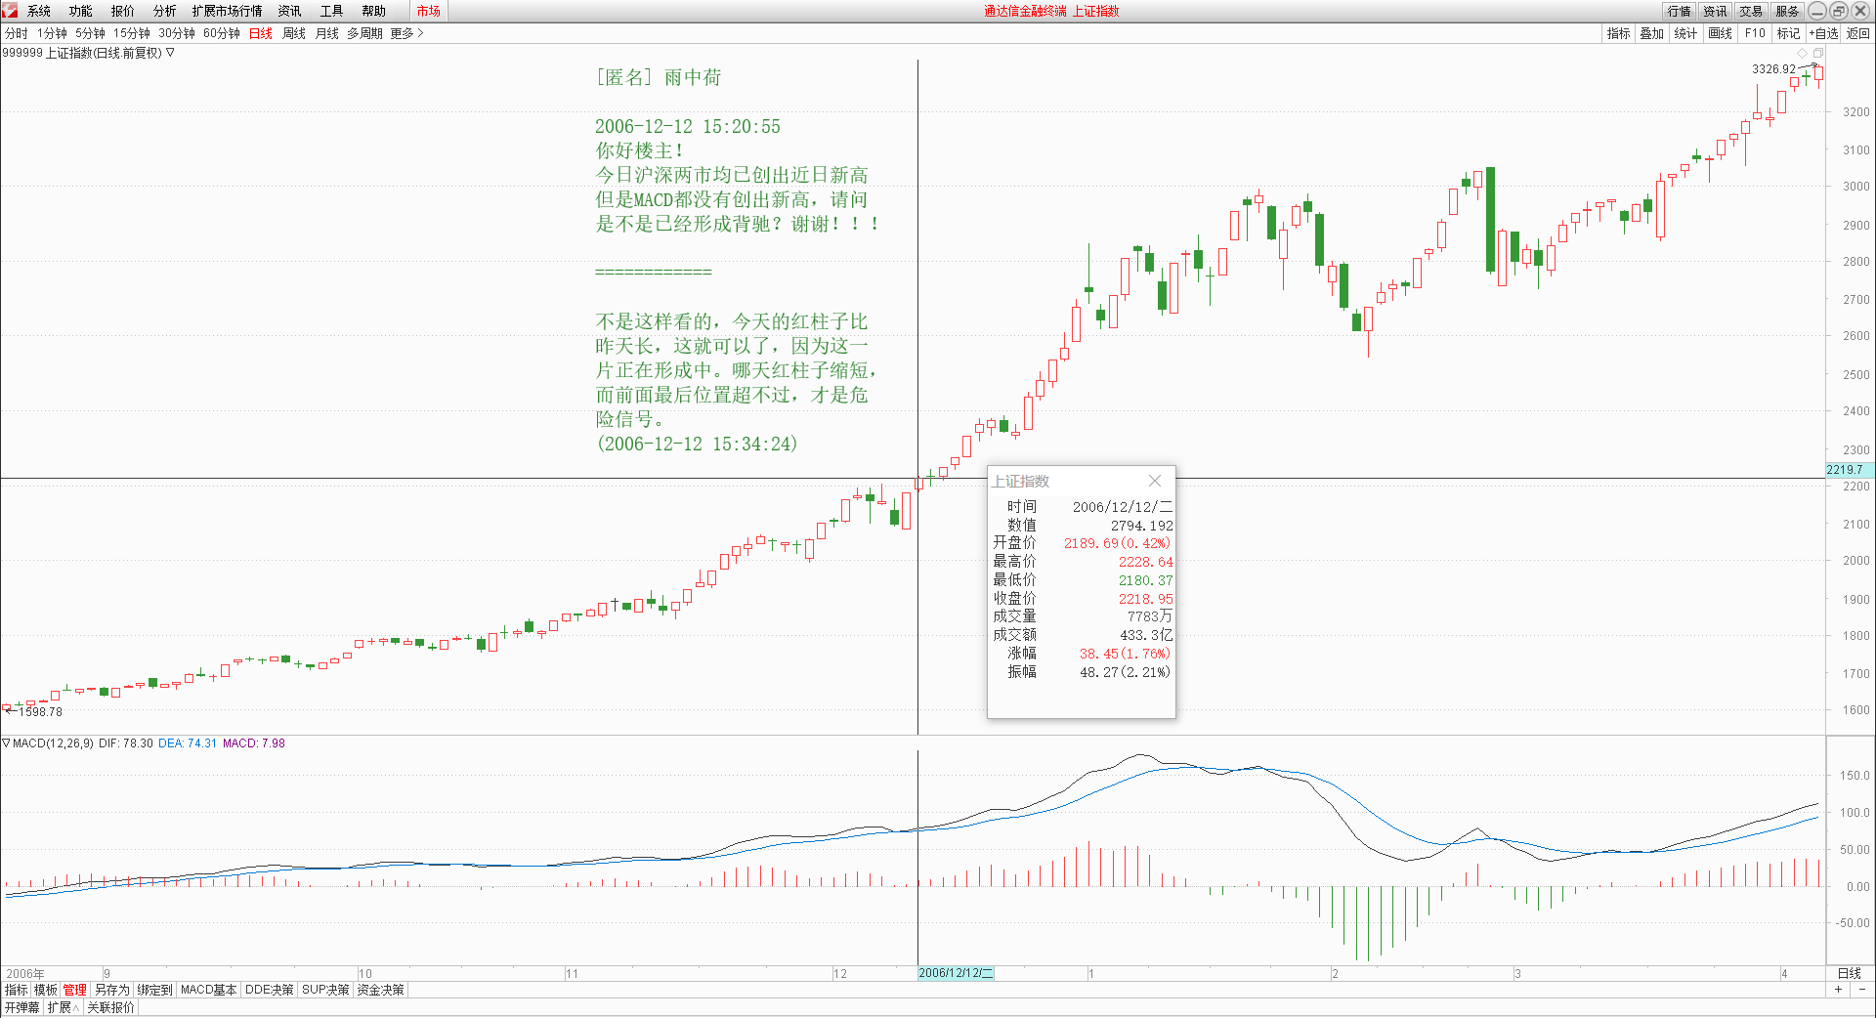This screenshot has width=1876, height=1018.
Task: Click the 返回 back icon
Action: (1856, 32)
